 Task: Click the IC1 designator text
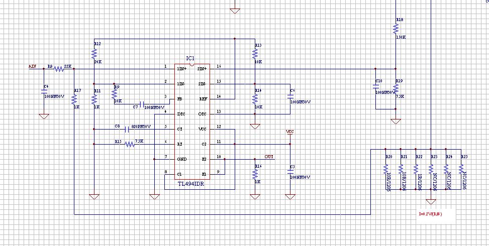pyautogui.click(x=190, y=59)
